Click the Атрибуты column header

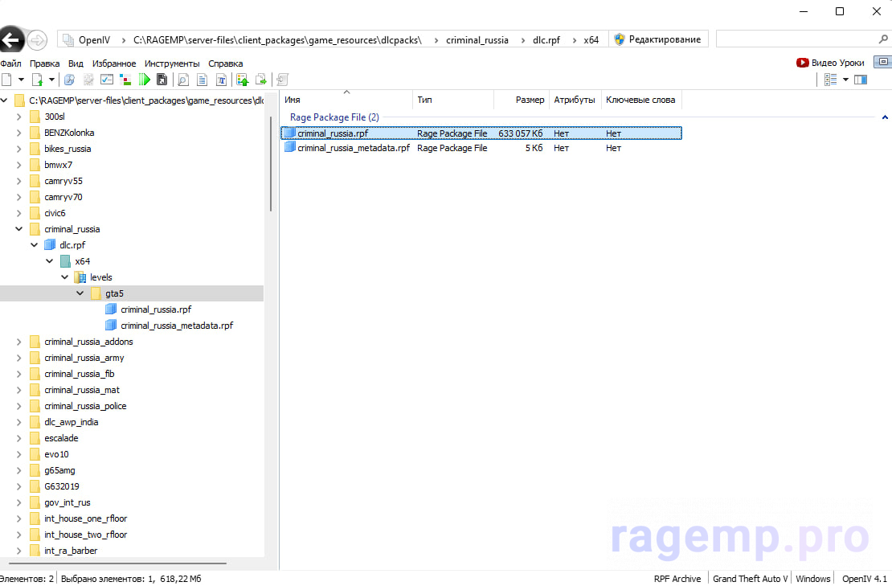pos(575,100)
